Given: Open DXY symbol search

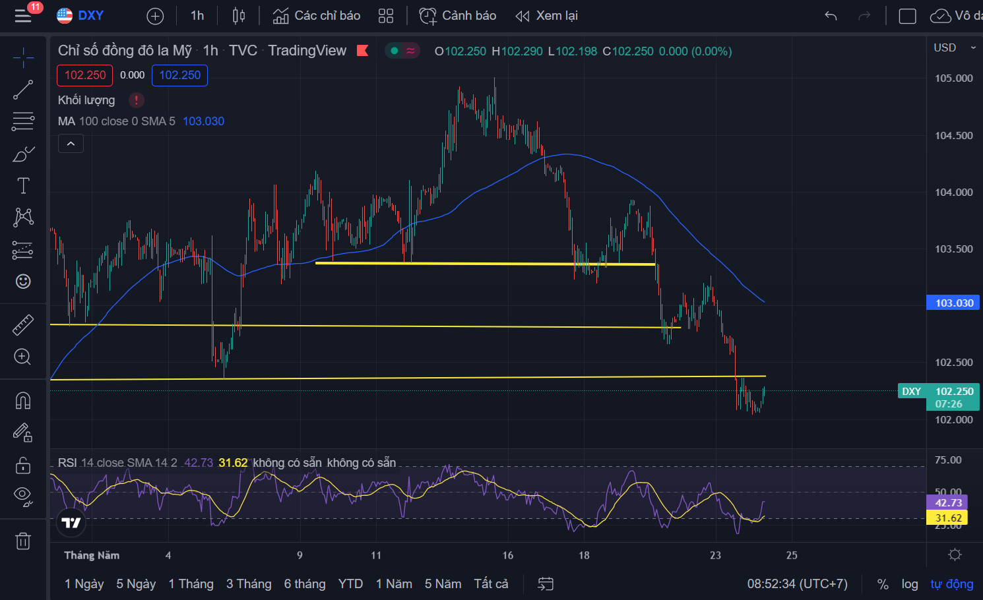Looking at the screenshot, I should (80, 16).
